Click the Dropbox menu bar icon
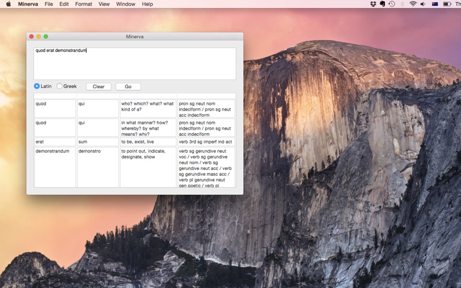 point(373,4)
